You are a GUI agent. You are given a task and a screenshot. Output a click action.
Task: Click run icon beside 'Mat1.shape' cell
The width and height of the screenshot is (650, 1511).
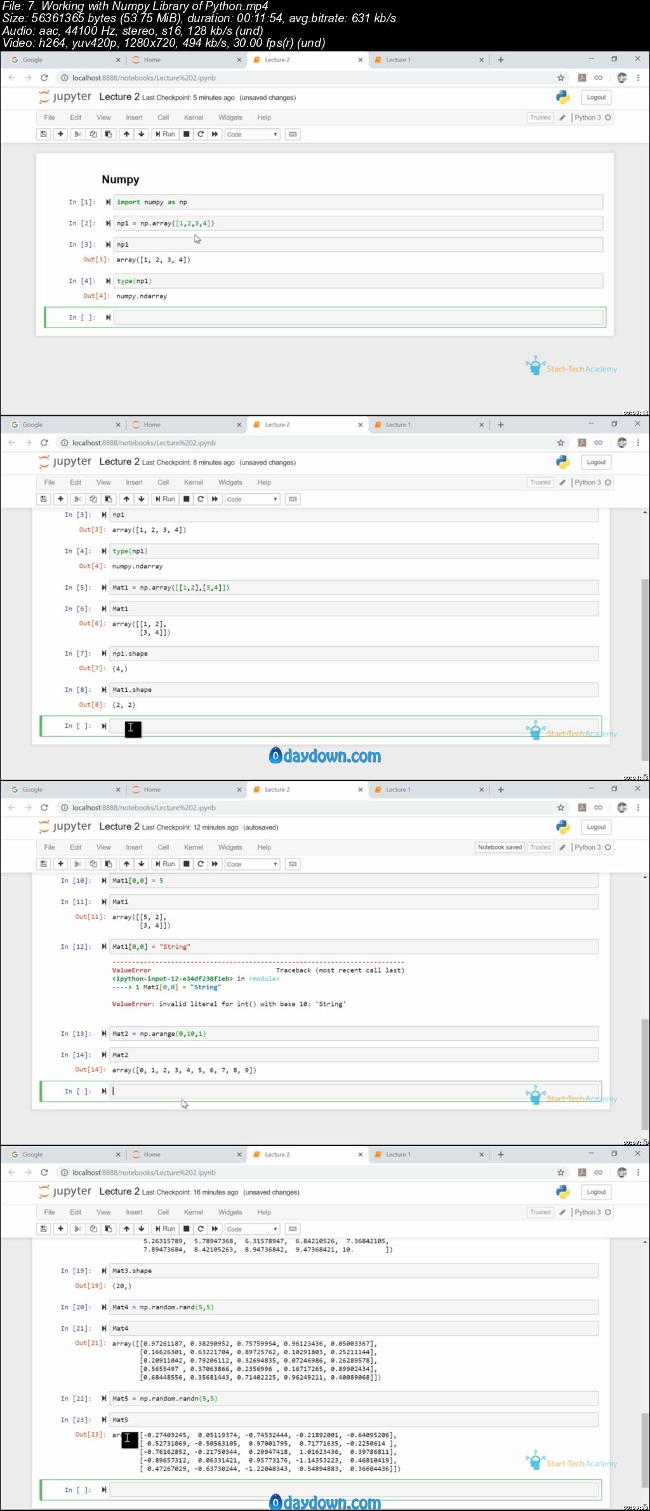pos(103,690)
